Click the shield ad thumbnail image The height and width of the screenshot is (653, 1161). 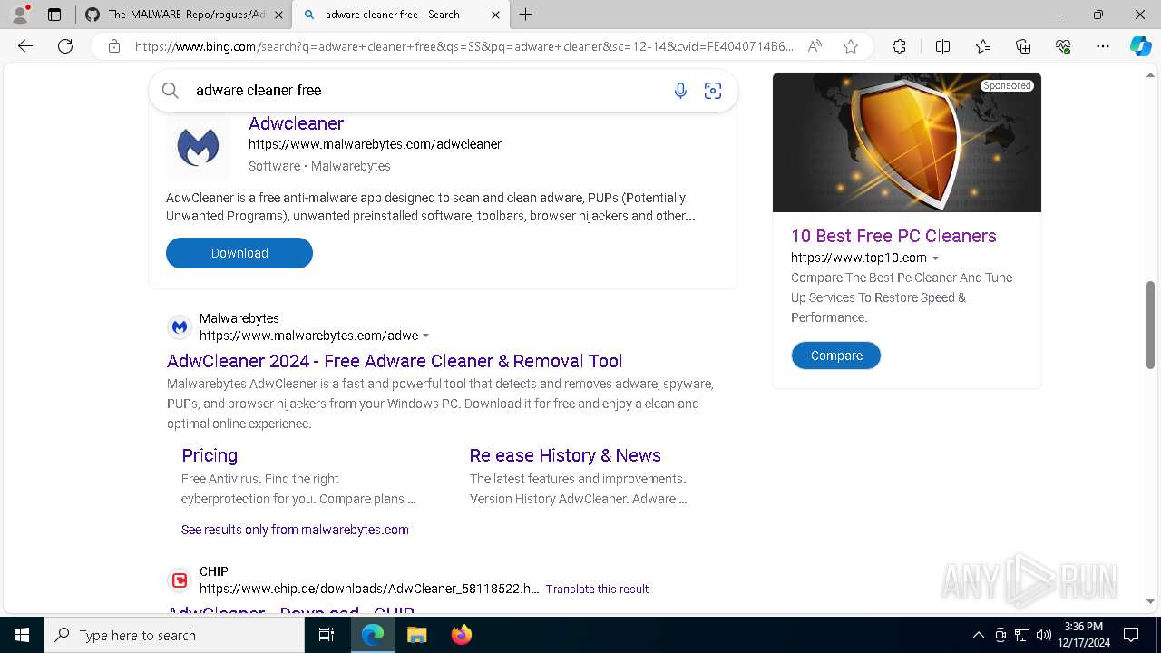point(907,142)
